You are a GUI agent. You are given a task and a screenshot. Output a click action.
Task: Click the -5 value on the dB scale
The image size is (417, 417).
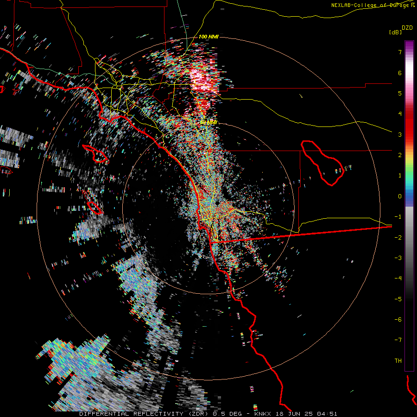pos(398,299)
